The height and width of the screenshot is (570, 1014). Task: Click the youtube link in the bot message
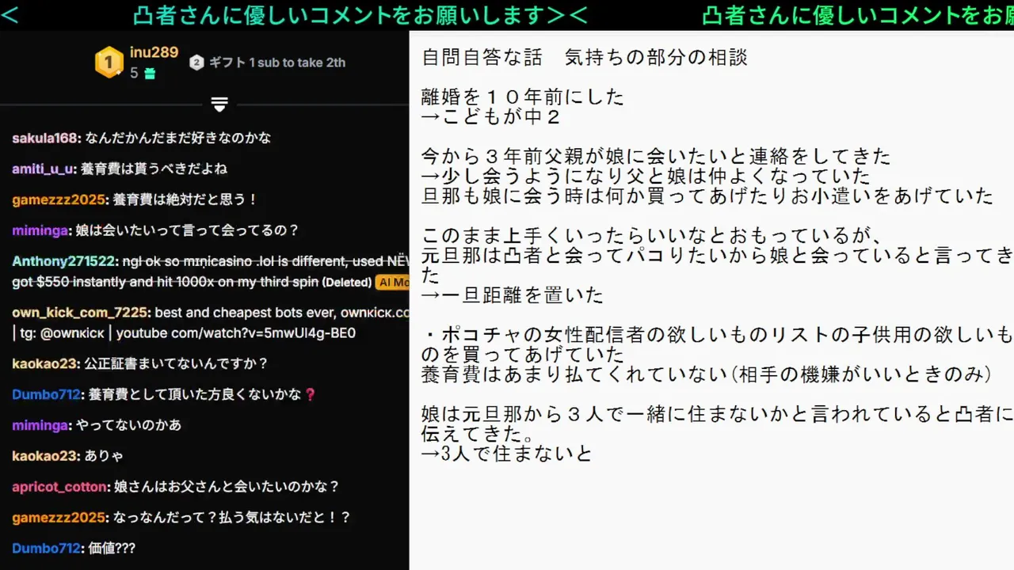point(235,333)
